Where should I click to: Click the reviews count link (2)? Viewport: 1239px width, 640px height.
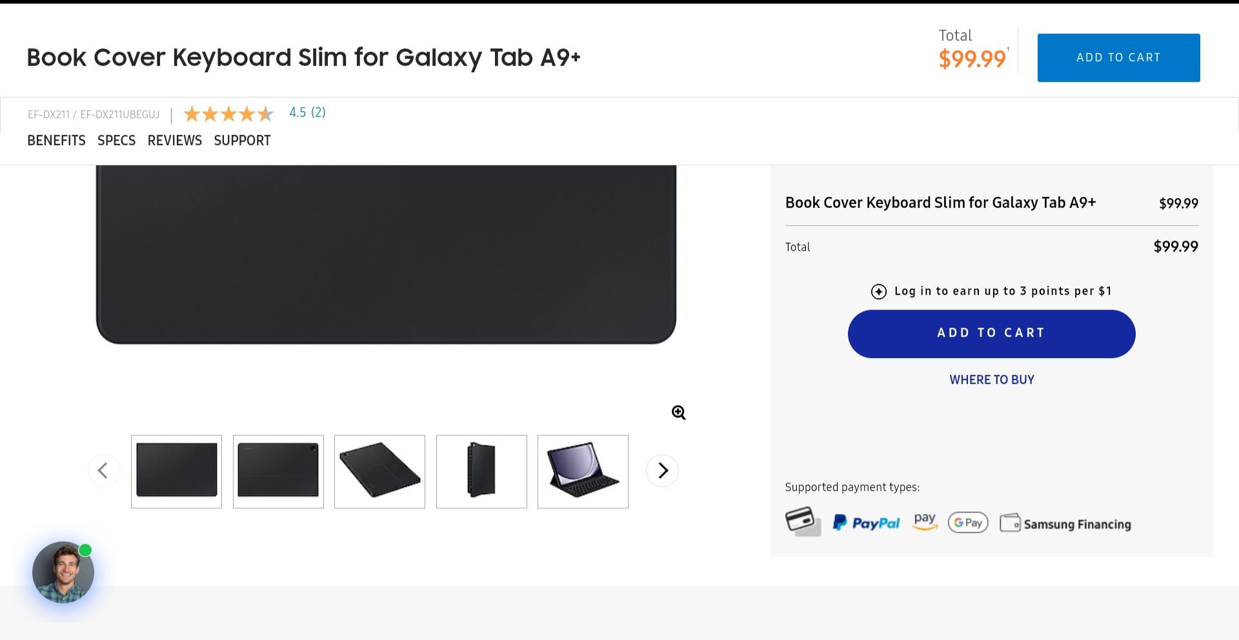(317, 112)
